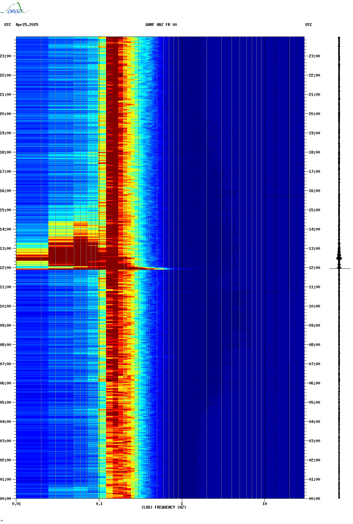
Task: Select the date text Apr25,2025
Action: 27,25
